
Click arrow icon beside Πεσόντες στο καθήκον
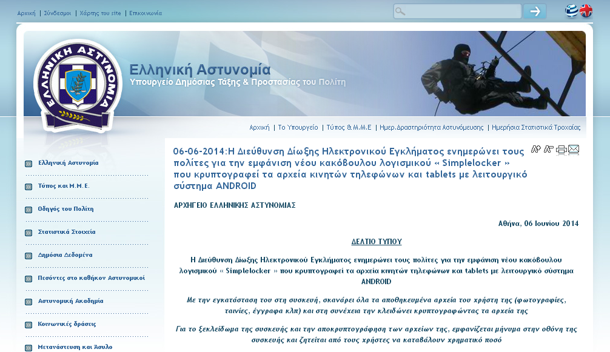pyautogui.click(x=28, y=279)
